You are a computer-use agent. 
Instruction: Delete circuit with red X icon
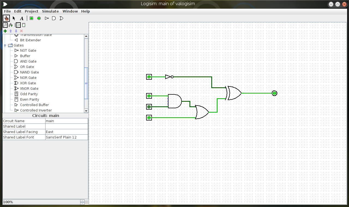pos(22,31)
